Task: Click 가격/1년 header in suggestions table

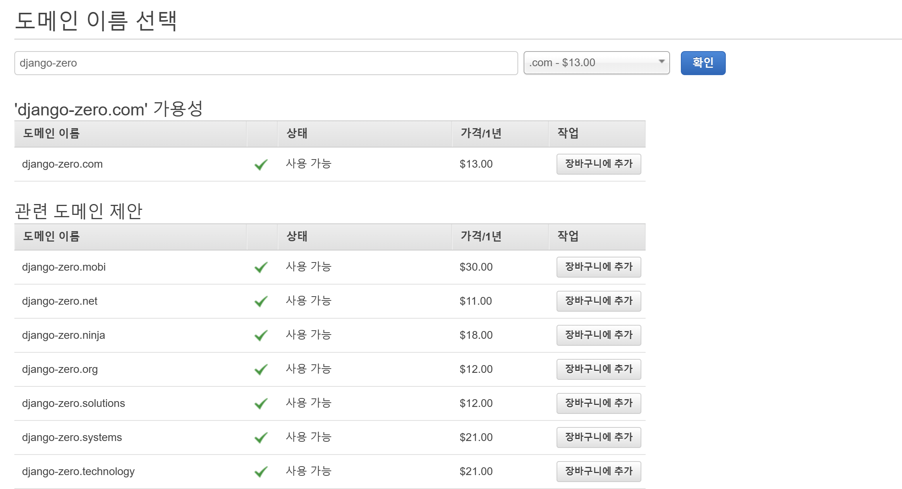Action: tap(481, 237)
